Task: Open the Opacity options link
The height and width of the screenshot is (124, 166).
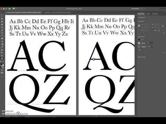Action: [144, 46]
